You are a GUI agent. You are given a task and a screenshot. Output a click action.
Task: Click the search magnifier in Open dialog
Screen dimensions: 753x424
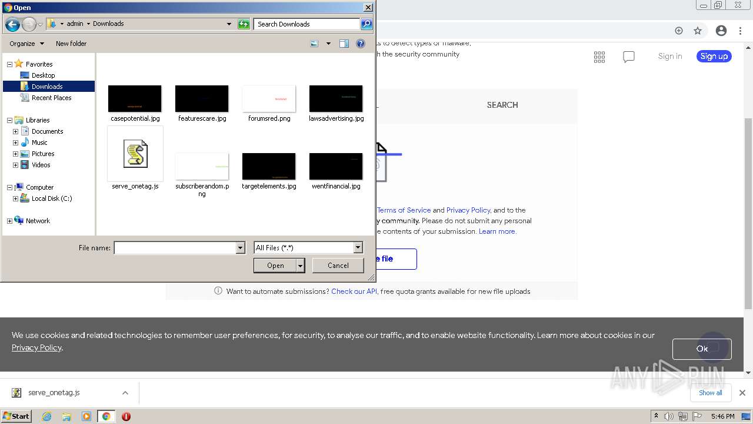tap(366, 24)
